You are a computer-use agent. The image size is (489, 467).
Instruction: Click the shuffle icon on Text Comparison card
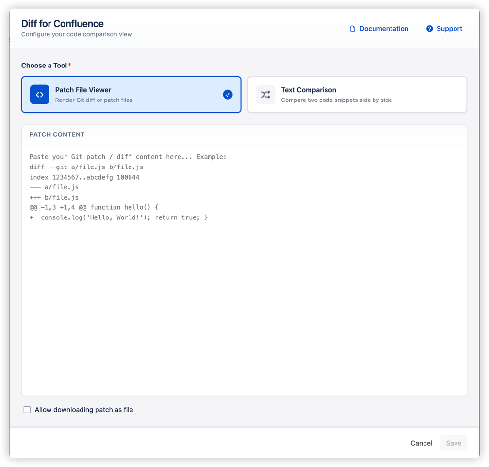[x=265, y=95]
